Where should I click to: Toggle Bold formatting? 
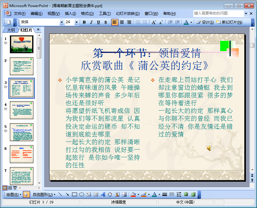point(84,22)
